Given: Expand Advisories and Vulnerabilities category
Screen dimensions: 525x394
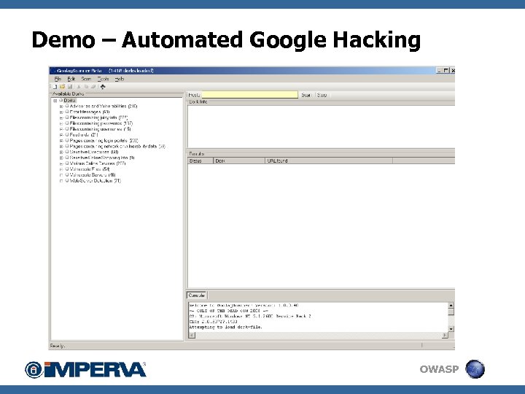Looking at the screenshot, I should [x=61, y=107].
